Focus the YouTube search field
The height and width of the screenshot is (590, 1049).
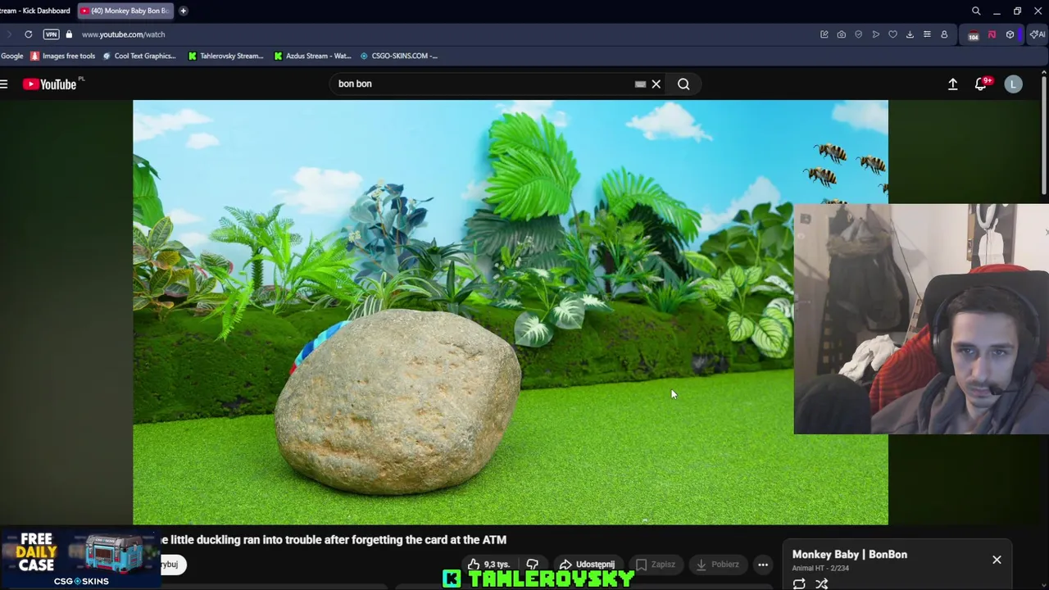[484, 84]
